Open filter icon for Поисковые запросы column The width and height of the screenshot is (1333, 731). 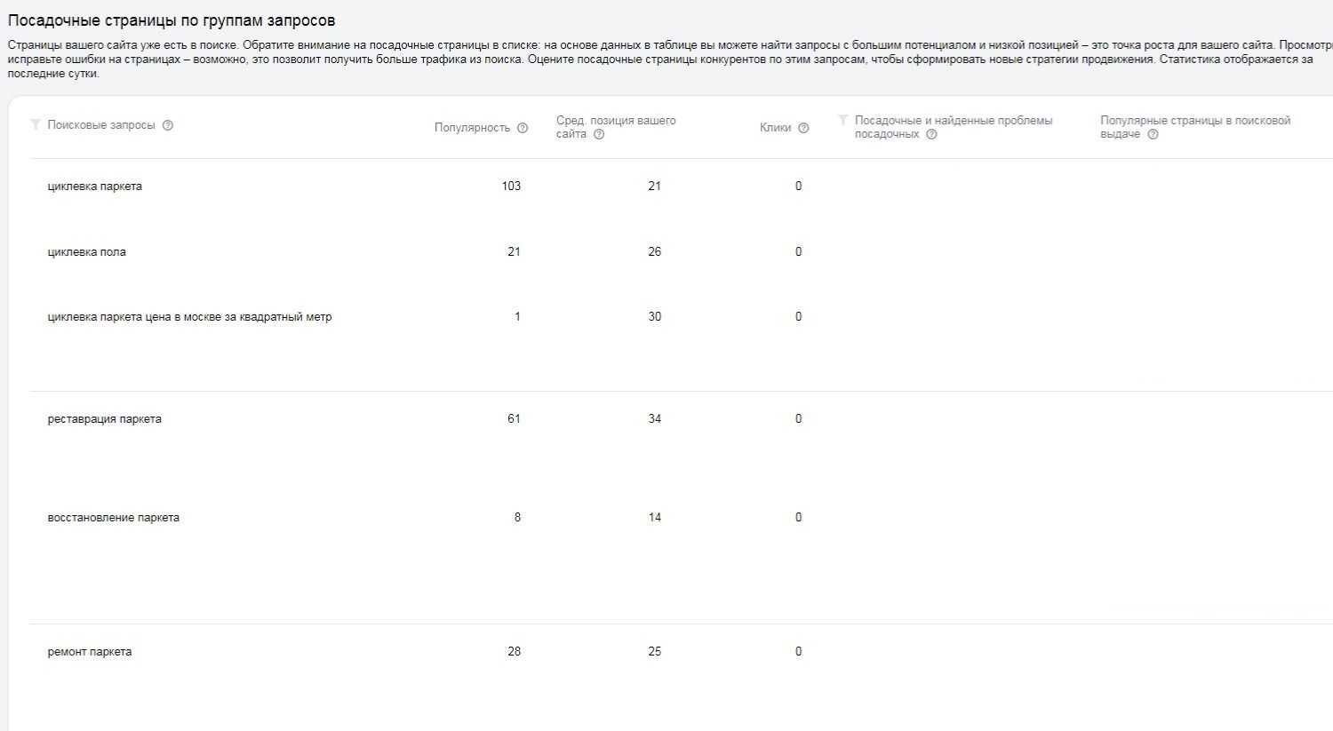(x=36, y=125)
